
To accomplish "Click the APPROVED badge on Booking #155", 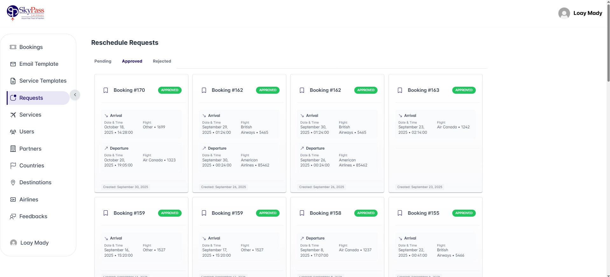I will 464,213.
